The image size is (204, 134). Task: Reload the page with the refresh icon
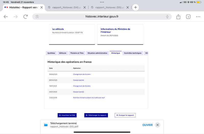click(25, 17)
